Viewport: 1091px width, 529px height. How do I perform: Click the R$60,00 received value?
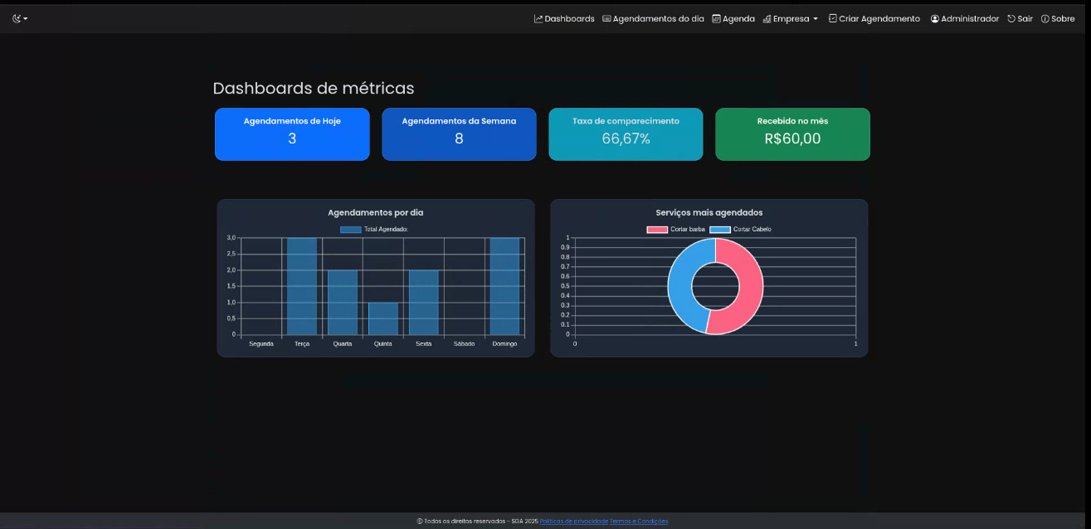click(792, 139)
